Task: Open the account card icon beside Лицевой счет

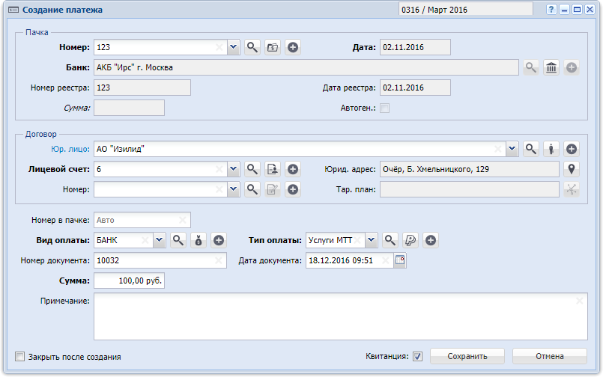Action: tap(273, 169)
